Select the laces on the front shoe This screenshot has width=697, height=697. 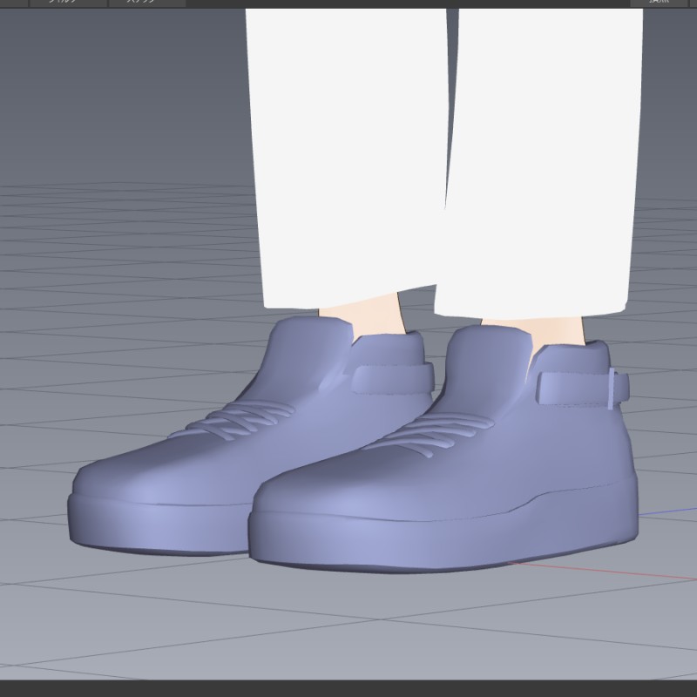click(430, 434)
